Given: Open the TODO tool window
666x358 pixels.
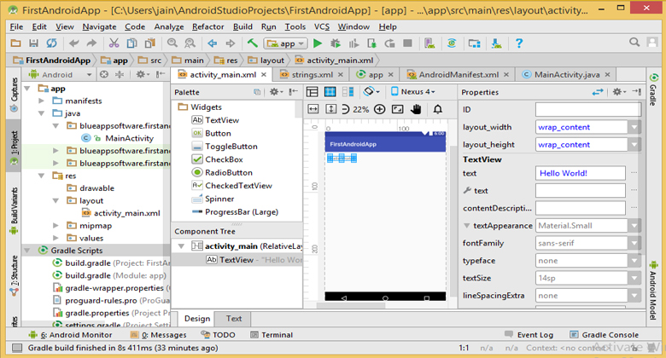Looking at the screenshot, I should 218,335.
